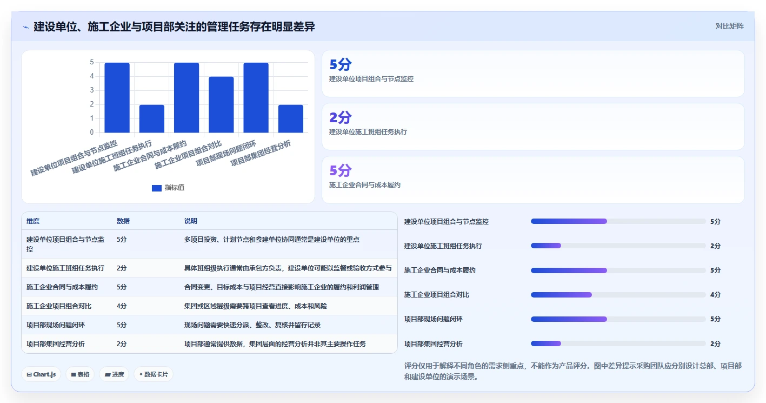
Task: Click the progress bar of 建设单位施工班组任务执行
Action: [618, 246]
